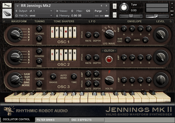Open the instrument name dropdown arrow

17,6
